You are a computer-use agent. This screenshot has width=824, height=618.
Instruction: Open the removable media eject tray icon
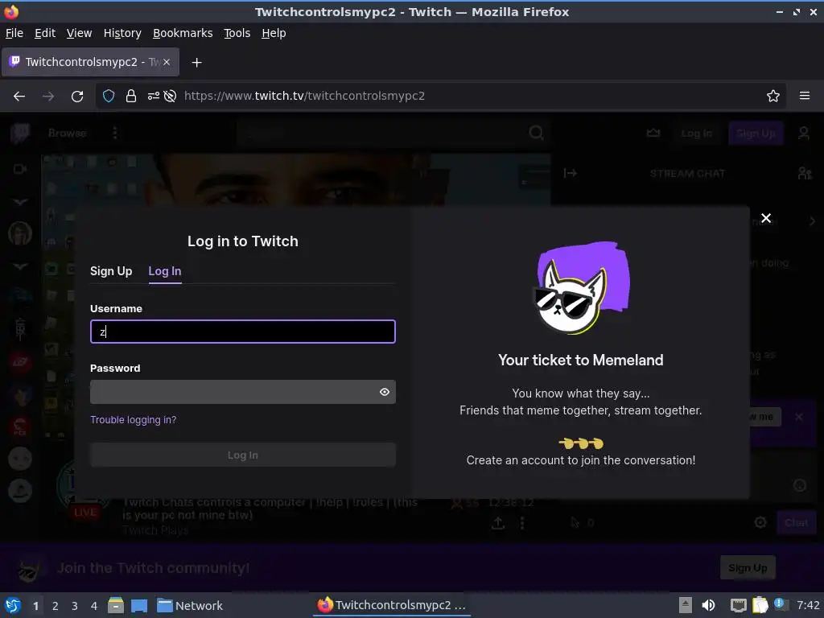686,605
